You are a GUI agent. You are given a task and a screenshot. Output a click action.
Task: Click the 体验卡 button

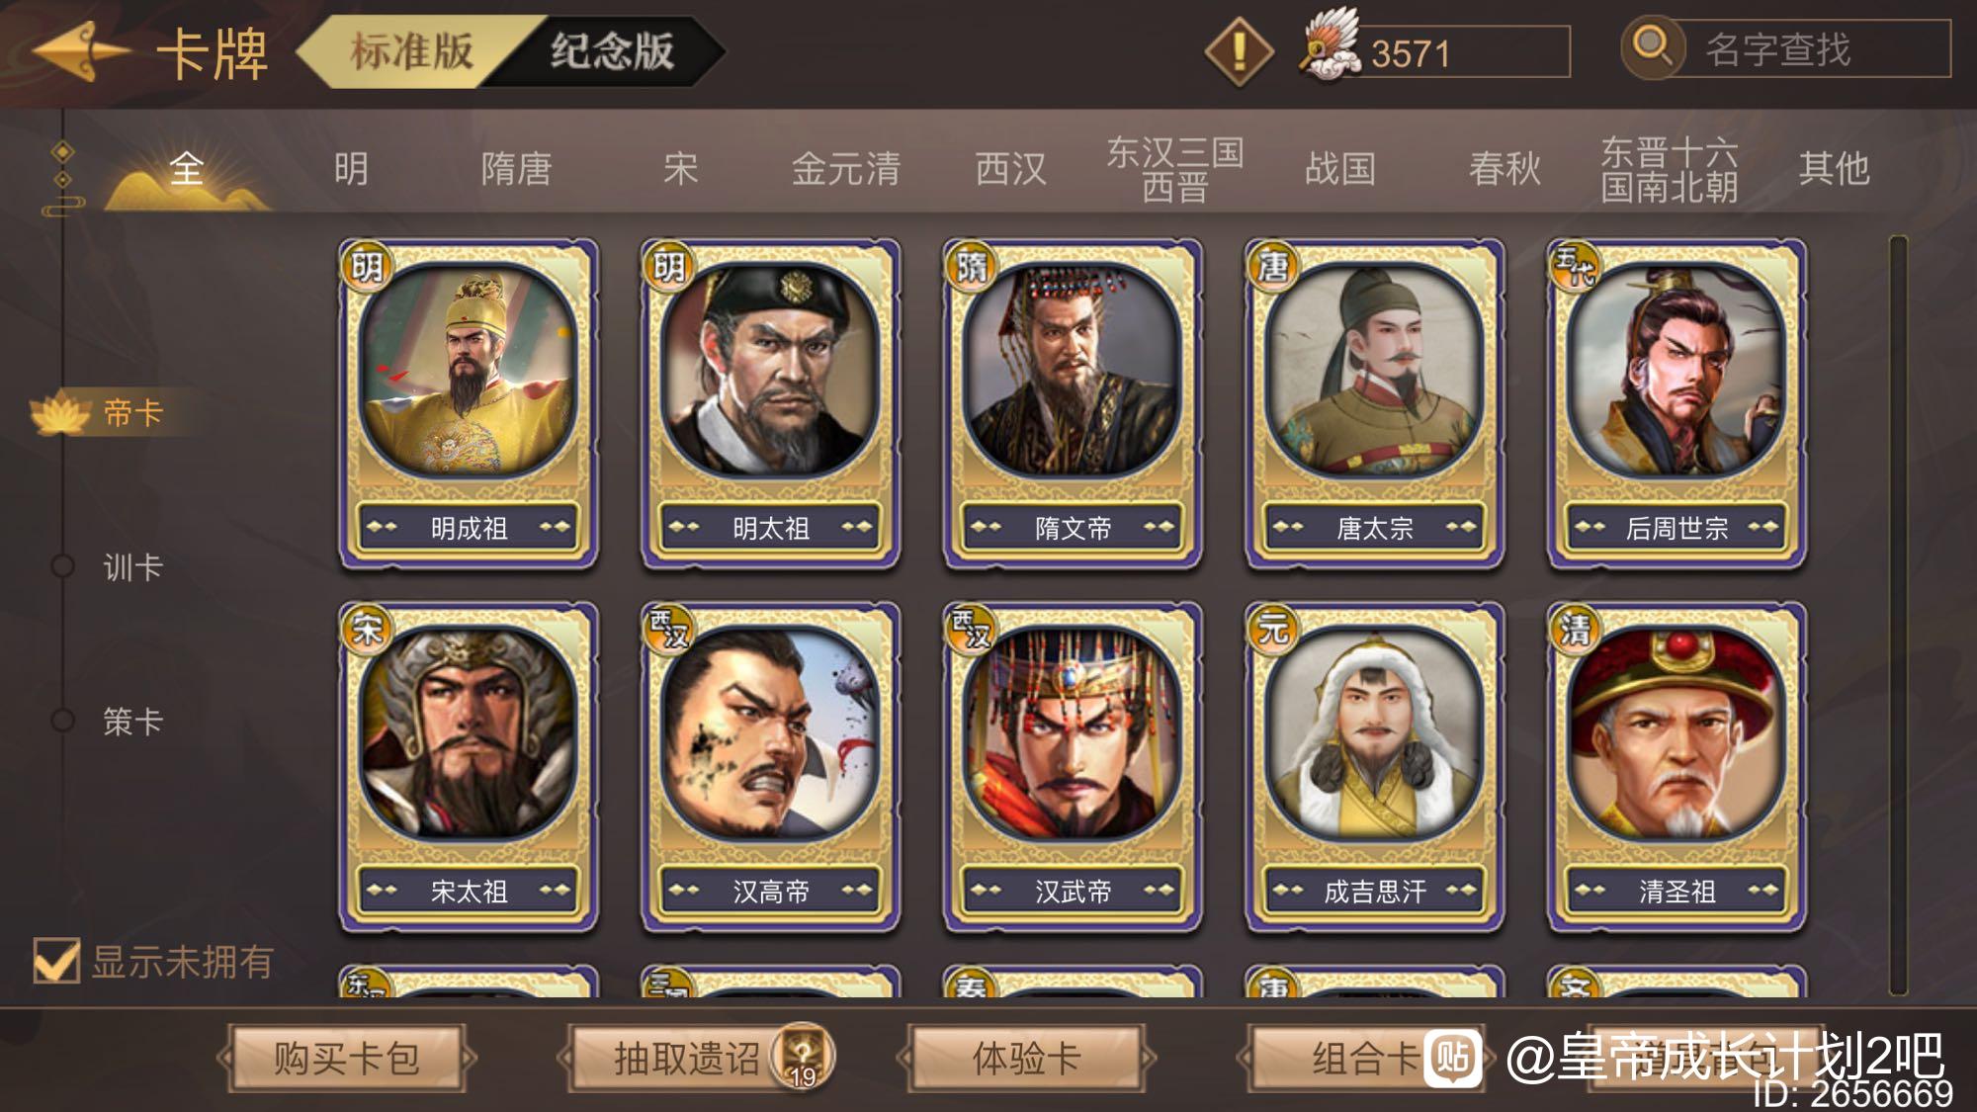coord(1026,1059)
